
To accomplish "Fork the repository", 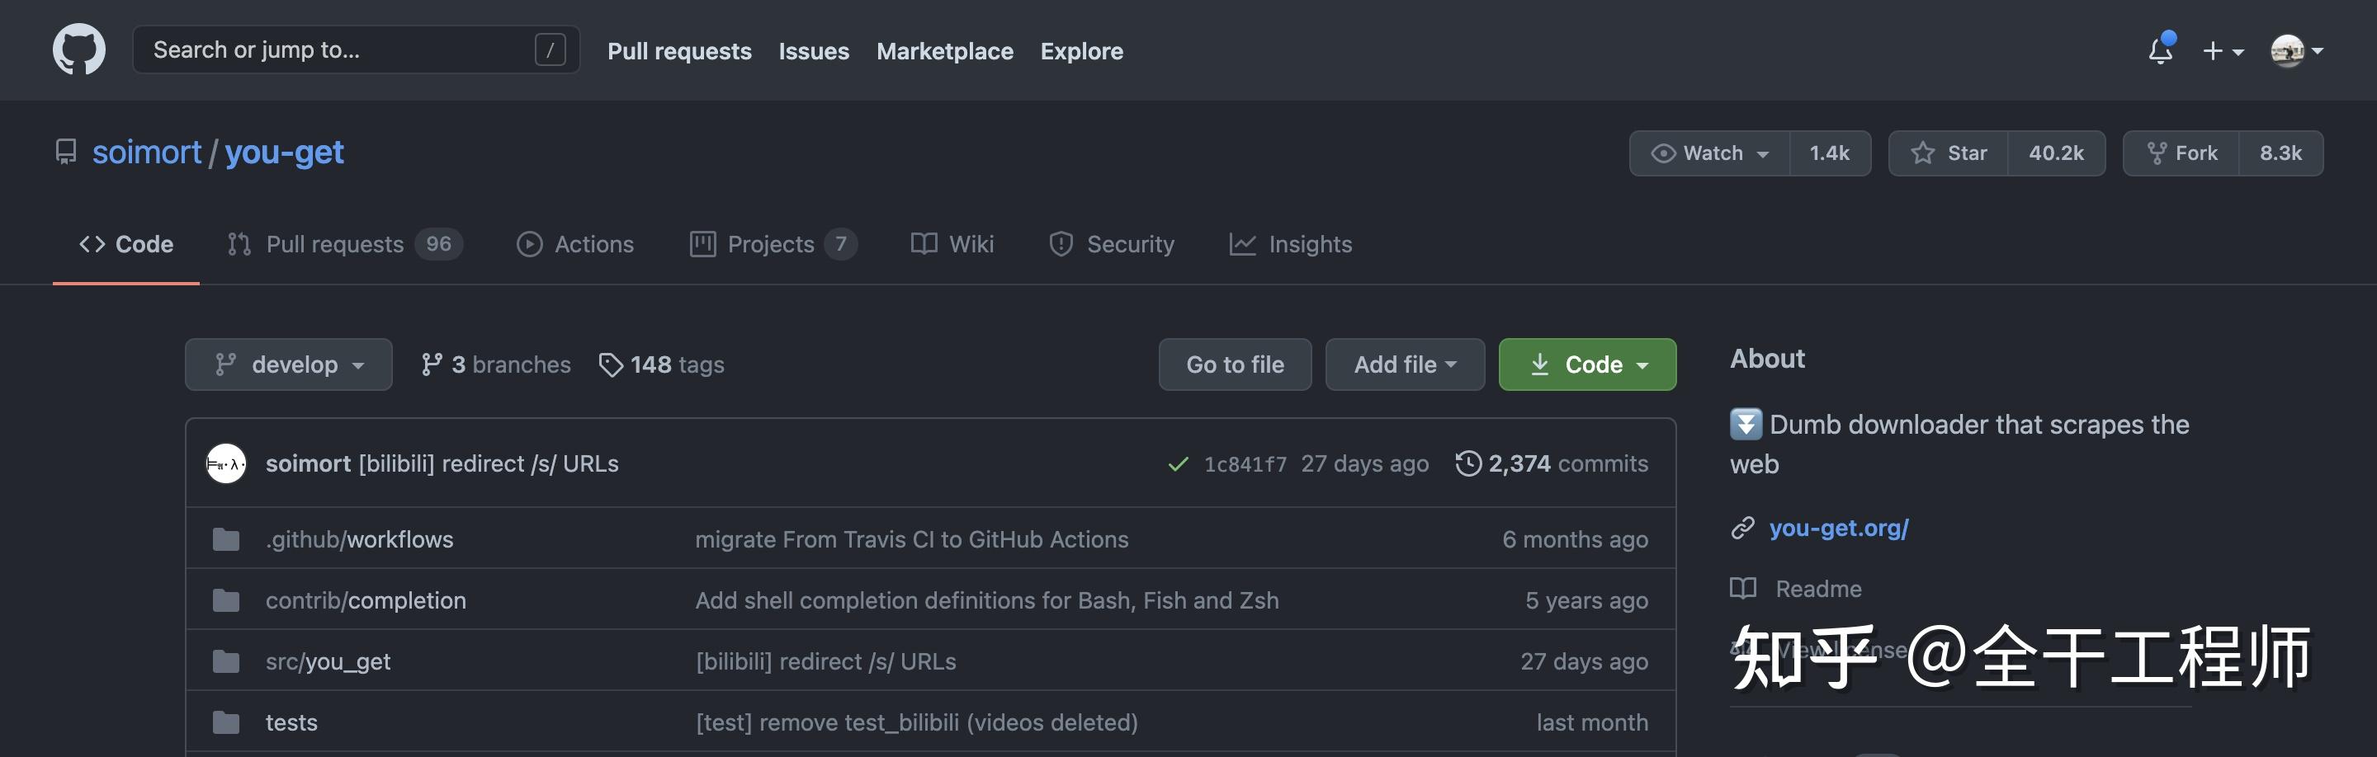I will (x=2181, y=153).
